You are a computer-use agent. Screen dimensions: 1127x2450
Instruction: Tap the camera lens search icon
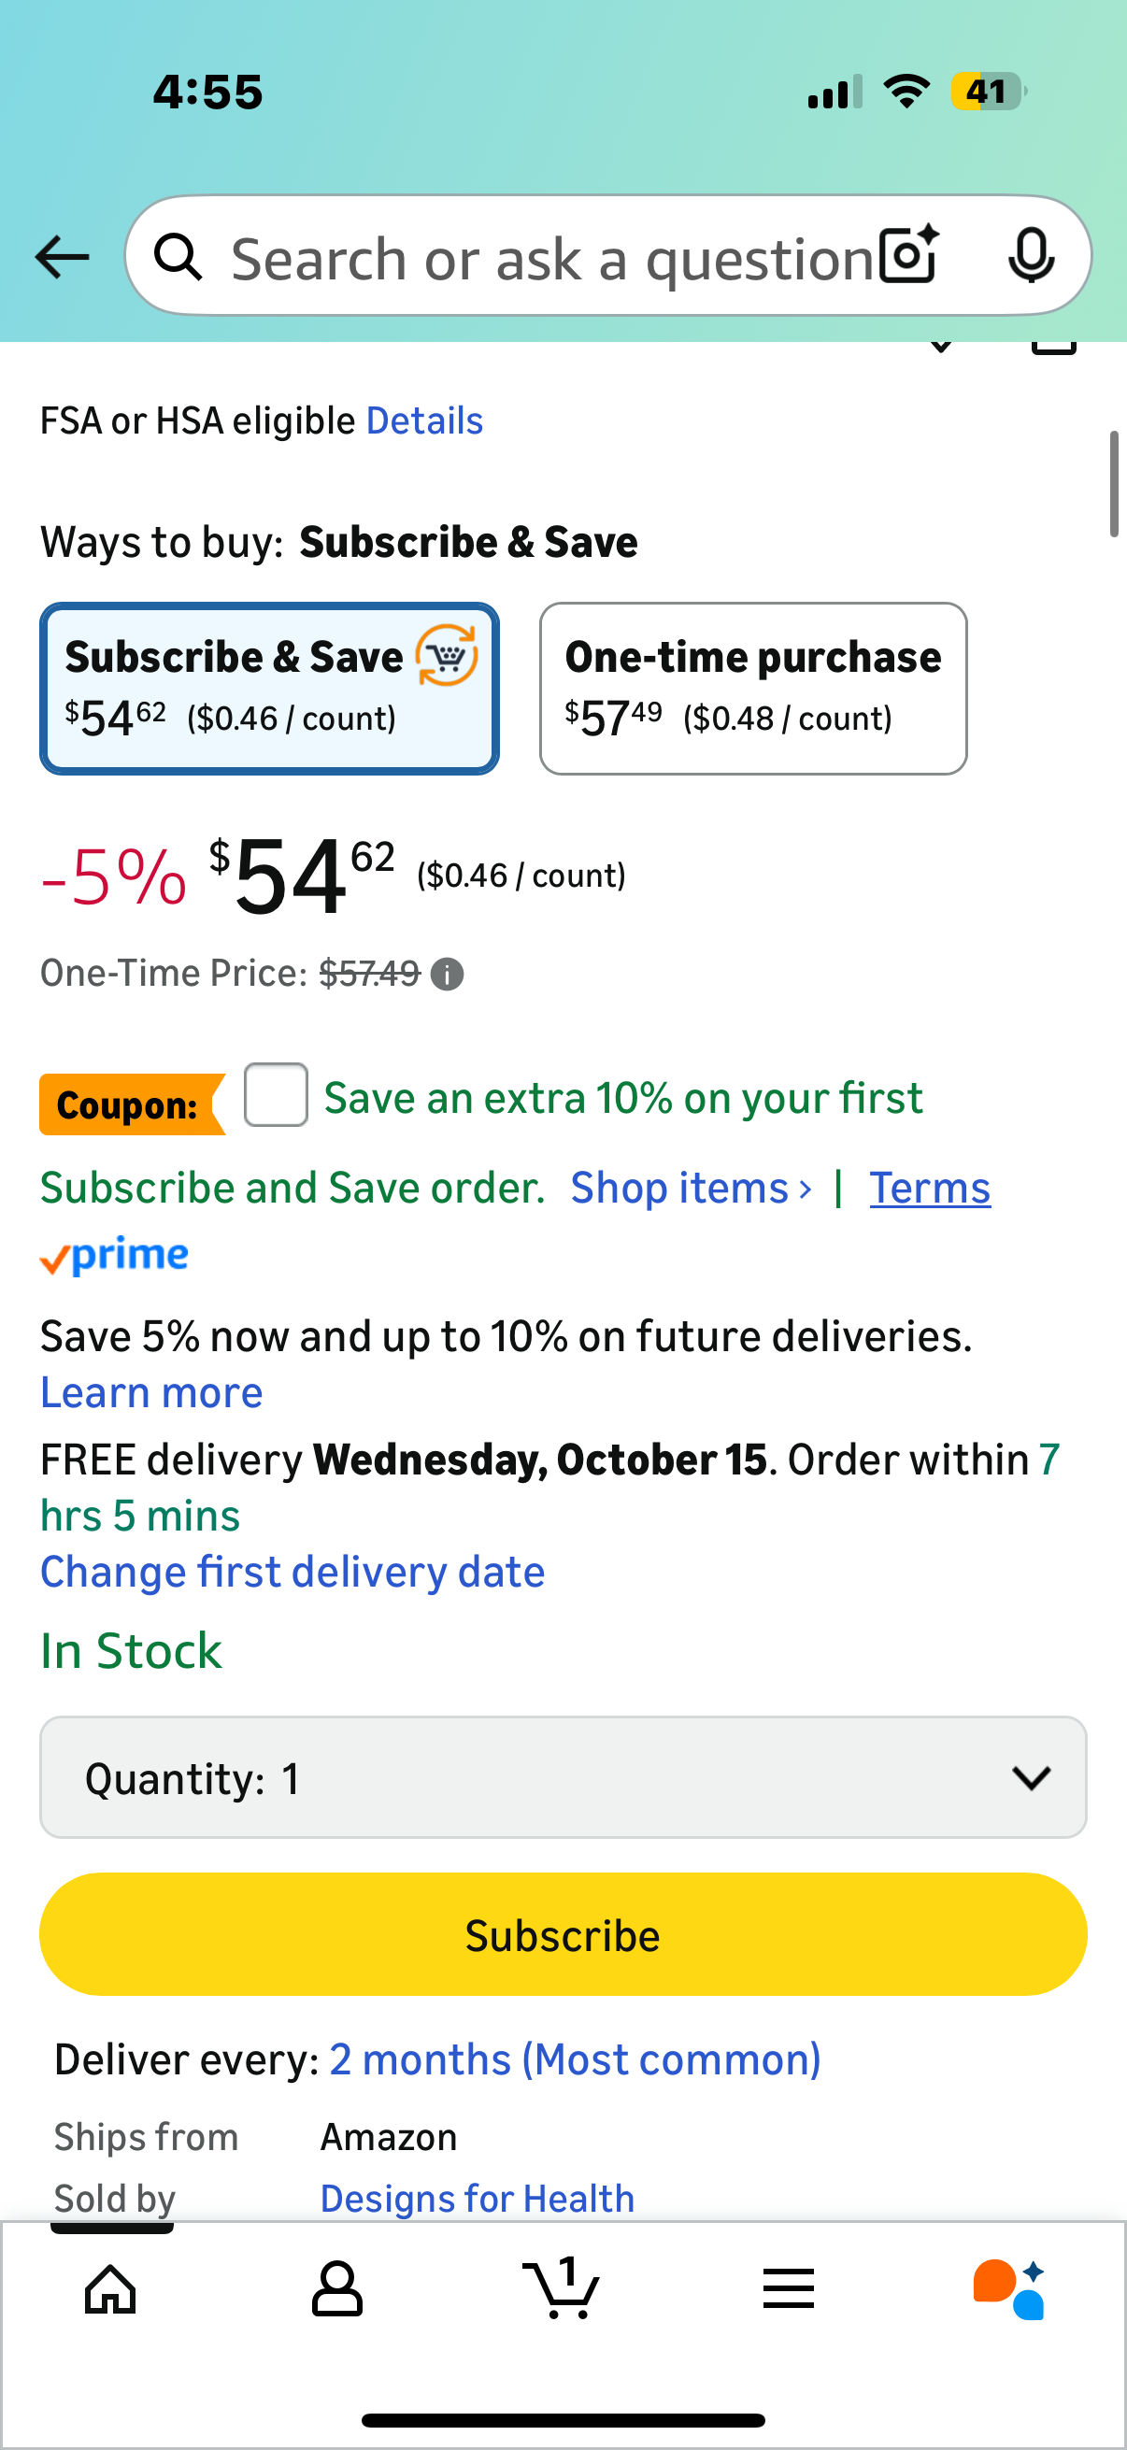[908, 256]
